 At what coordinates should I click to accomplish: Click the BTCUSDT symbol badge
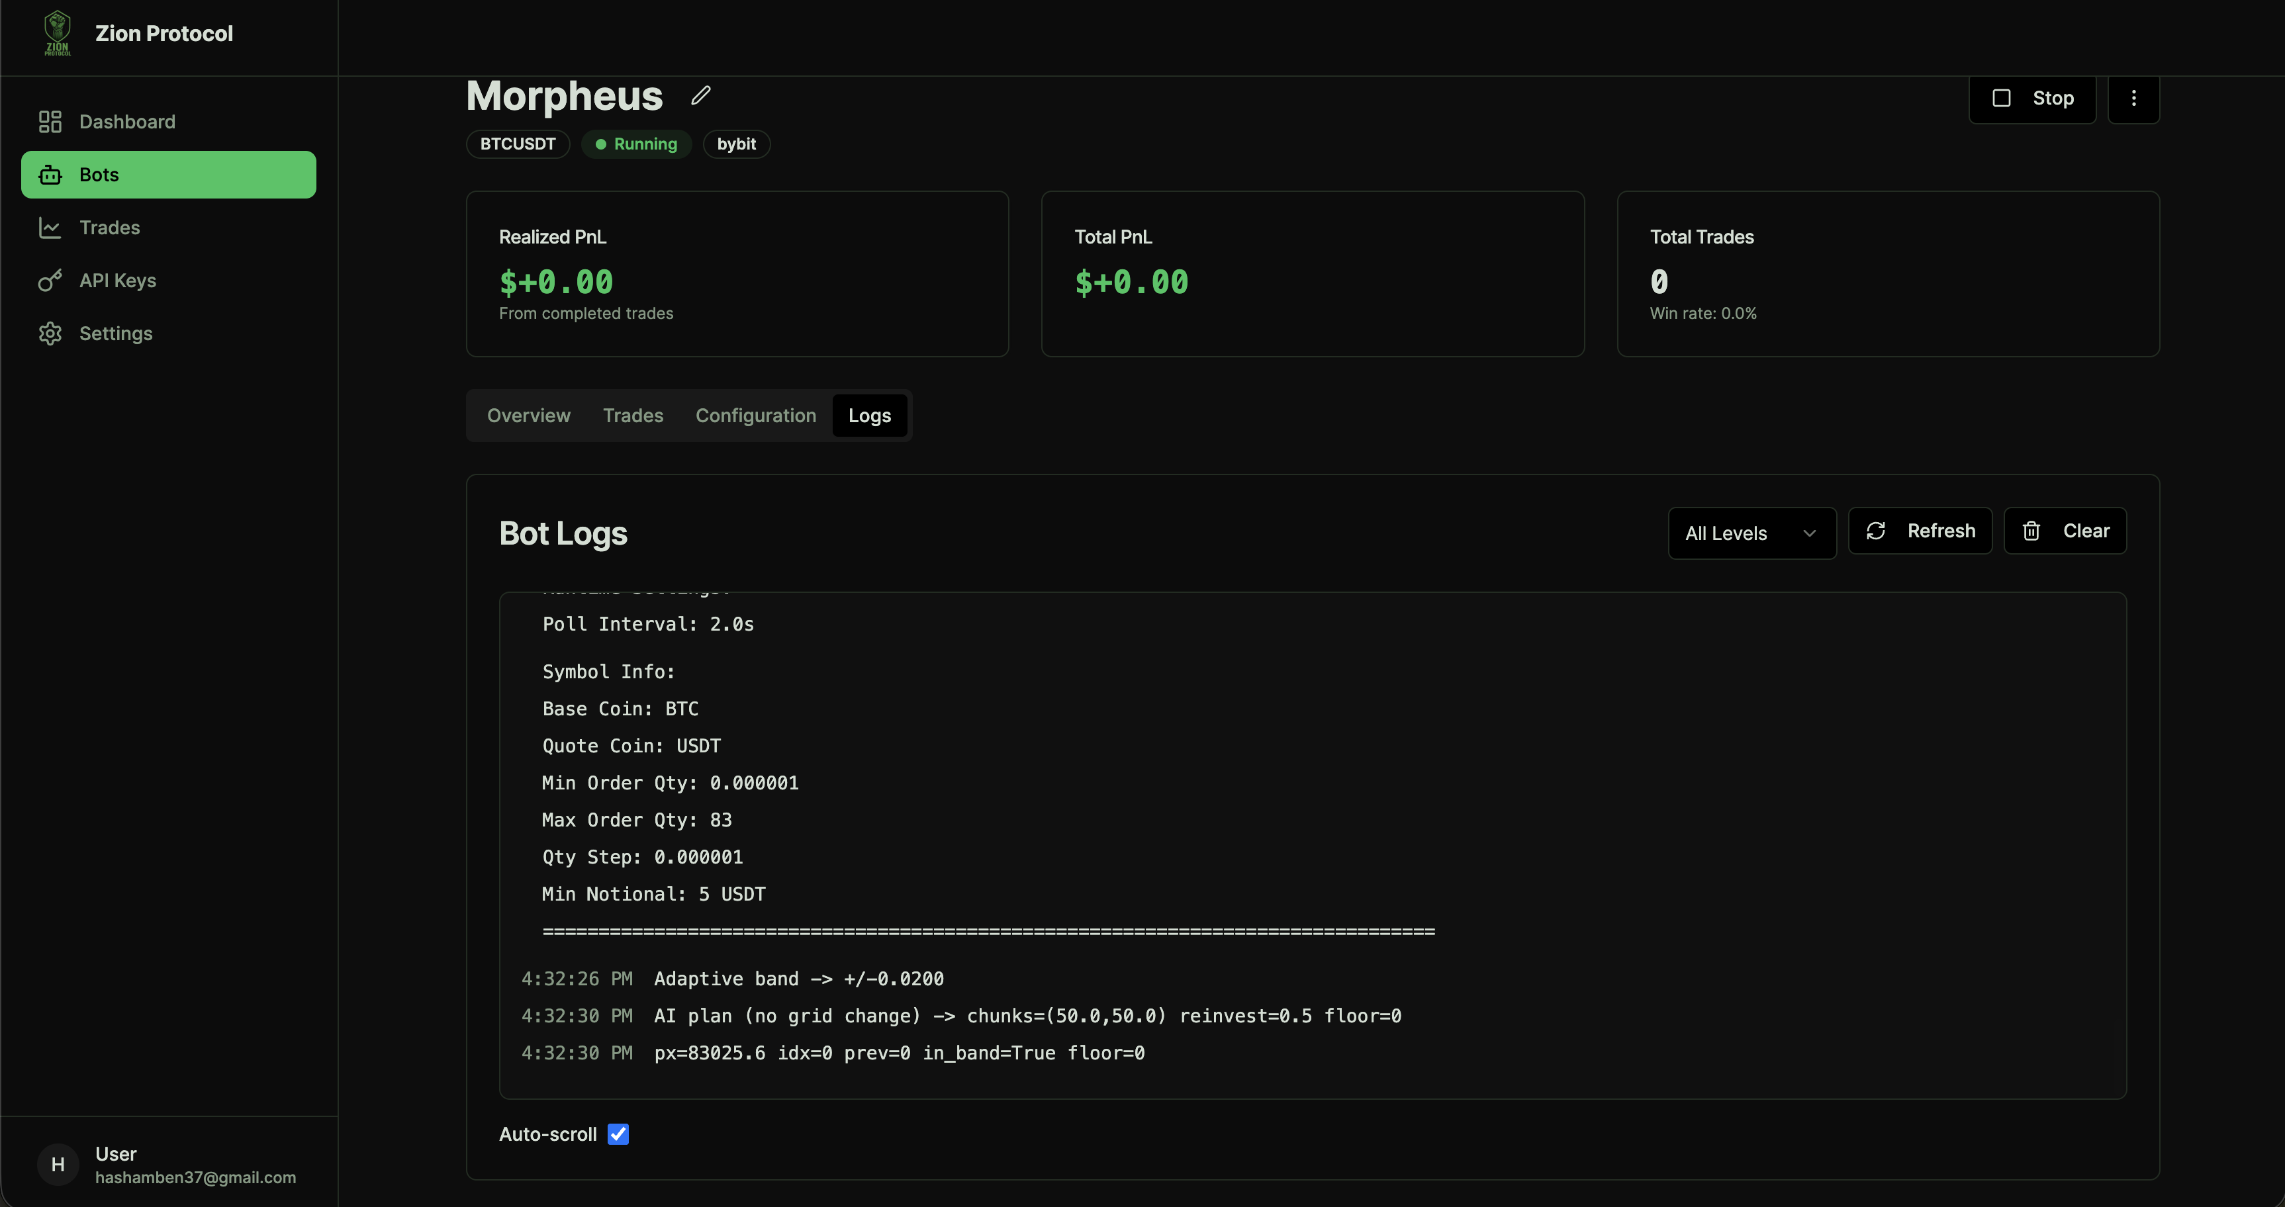[x=517, y=144]
